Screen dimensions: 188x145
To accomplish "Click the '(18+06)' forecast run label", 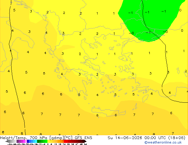I will pyautogui.click(x=177, y=138).
